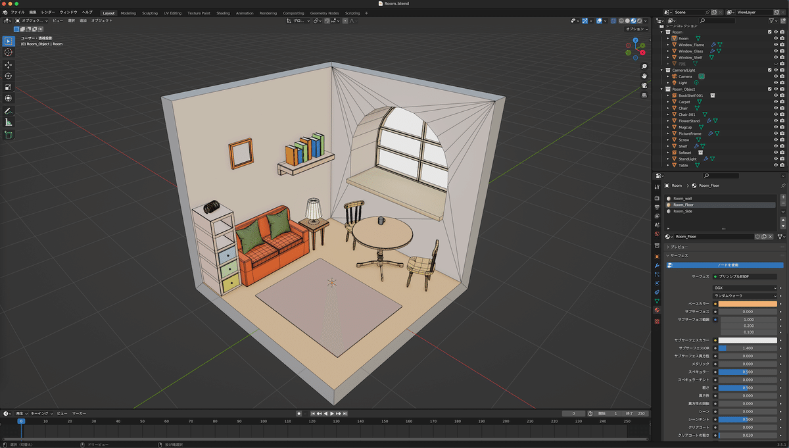Select the Measure tool
Screen dimensions: 789x448
click(x=9, y=122)
